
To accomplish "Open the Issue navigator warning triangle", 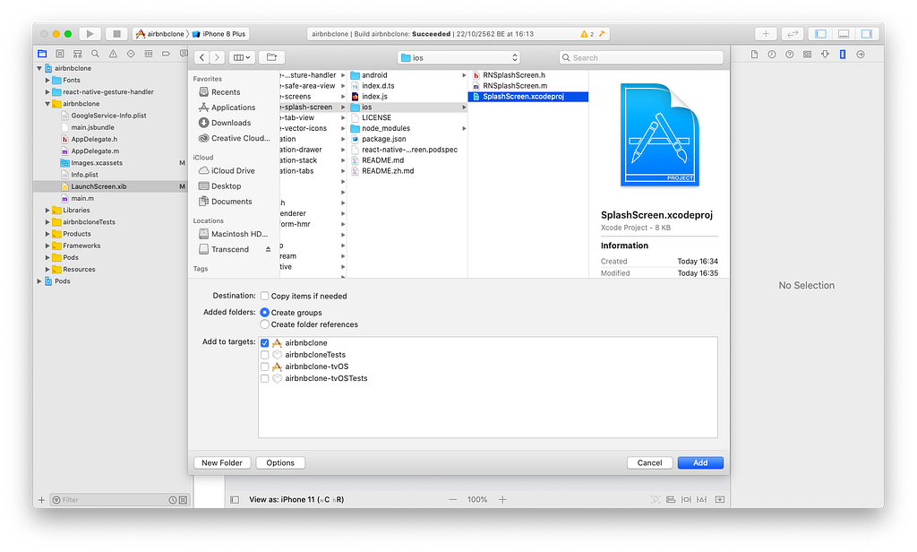I will pos(113,54).
